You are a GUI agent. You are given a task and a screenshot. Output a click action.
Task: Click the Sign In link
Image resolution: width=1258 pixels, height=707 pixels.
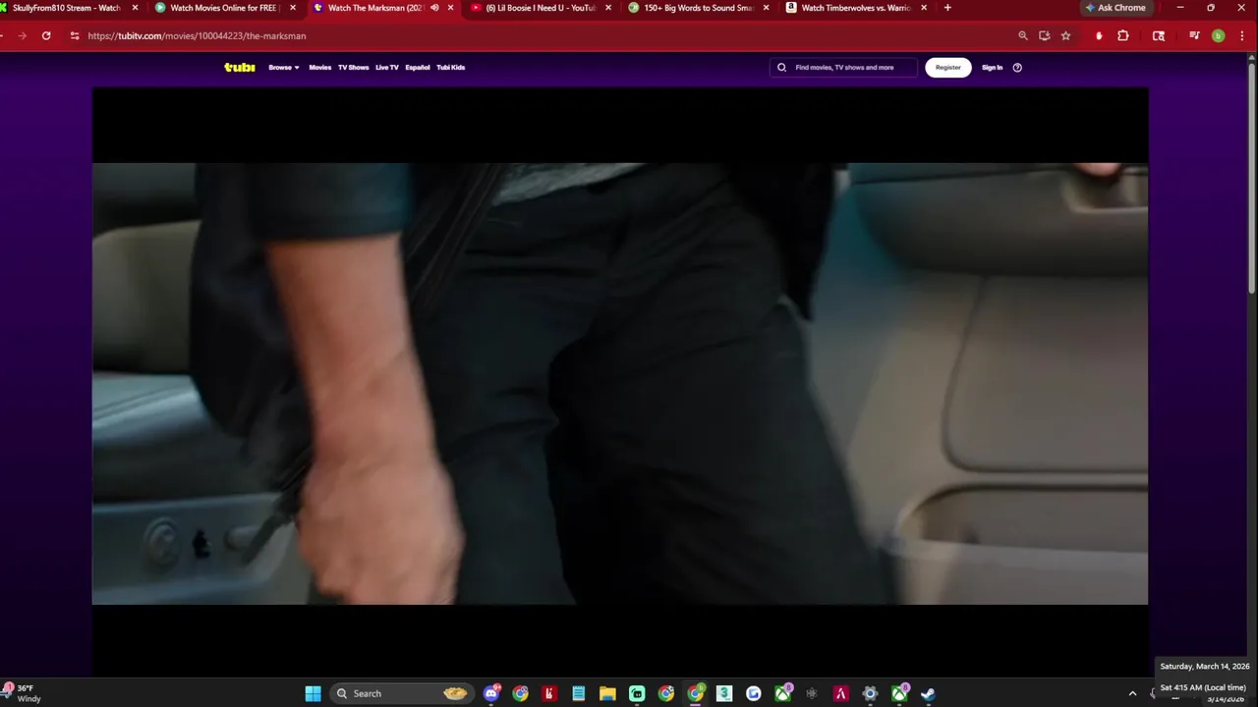coord(992,67)
